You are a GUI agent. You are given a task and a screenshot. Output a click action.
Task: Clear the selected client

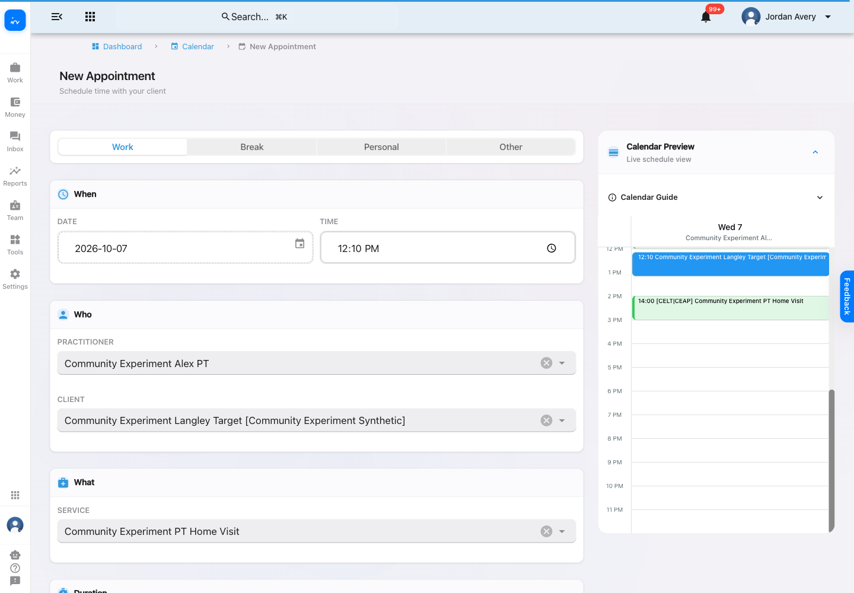pos(547,420)
